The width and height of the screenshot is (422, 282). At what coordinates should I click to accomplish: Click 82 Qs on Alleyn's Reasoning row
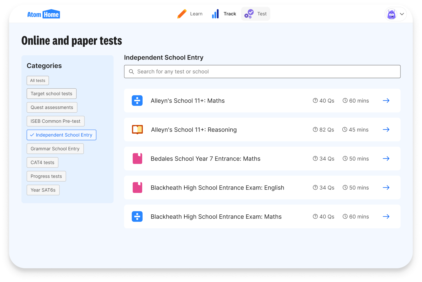pyautogui.click(x=323, y=130)
